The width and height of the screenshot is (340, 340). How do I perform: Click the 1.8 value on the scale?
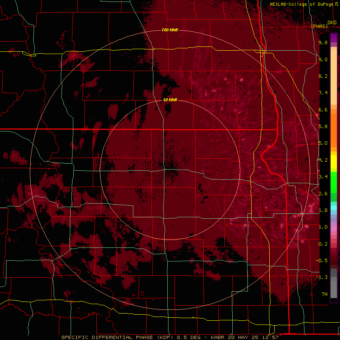point(323,210)
